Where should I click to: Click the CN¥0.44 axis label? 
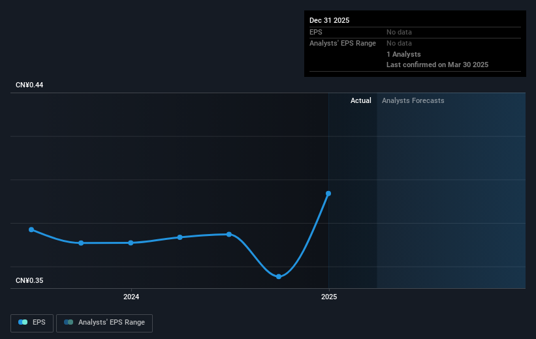pos(29,85)
